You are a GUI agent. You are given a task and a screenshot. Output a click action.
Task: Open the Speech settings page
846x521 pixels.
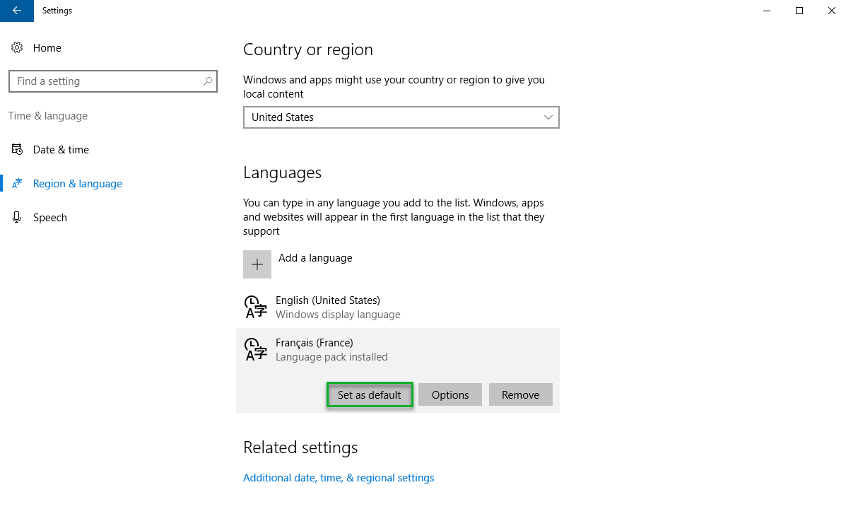50,218
